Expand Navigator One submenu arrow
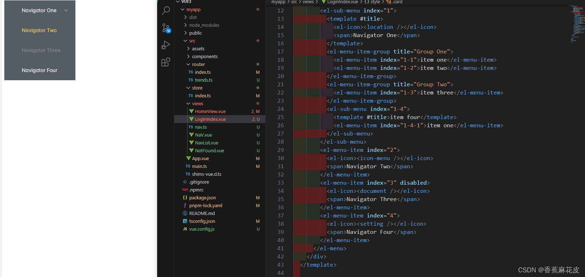 pos(66,10)
